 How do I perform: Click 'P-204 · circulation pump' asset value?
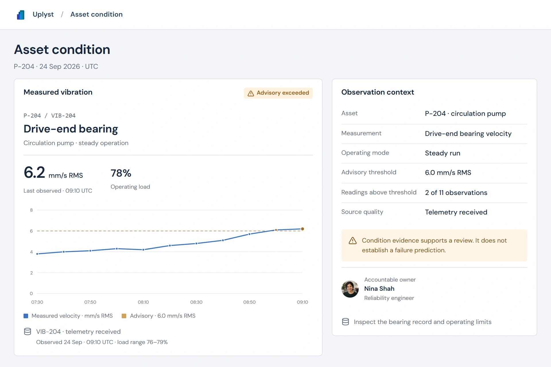pyautogui.click(x=465, y=114)
